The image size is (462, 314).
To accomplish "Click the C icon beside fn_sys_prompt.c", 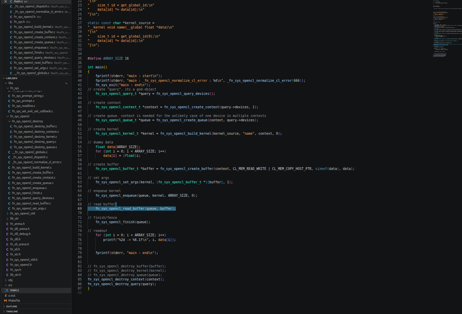I will pyautogui.click(x=9, y=101).
